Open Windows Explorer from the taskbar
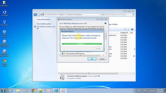The height and width of the screenshot is (93, 166). point(18,91)
